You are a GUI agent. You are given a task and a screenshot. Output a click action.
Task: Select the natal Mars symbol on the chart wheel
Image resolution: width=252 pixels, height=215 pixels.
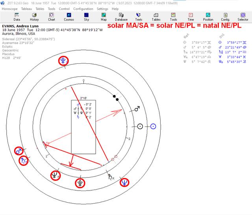click(x=137, y=109)
